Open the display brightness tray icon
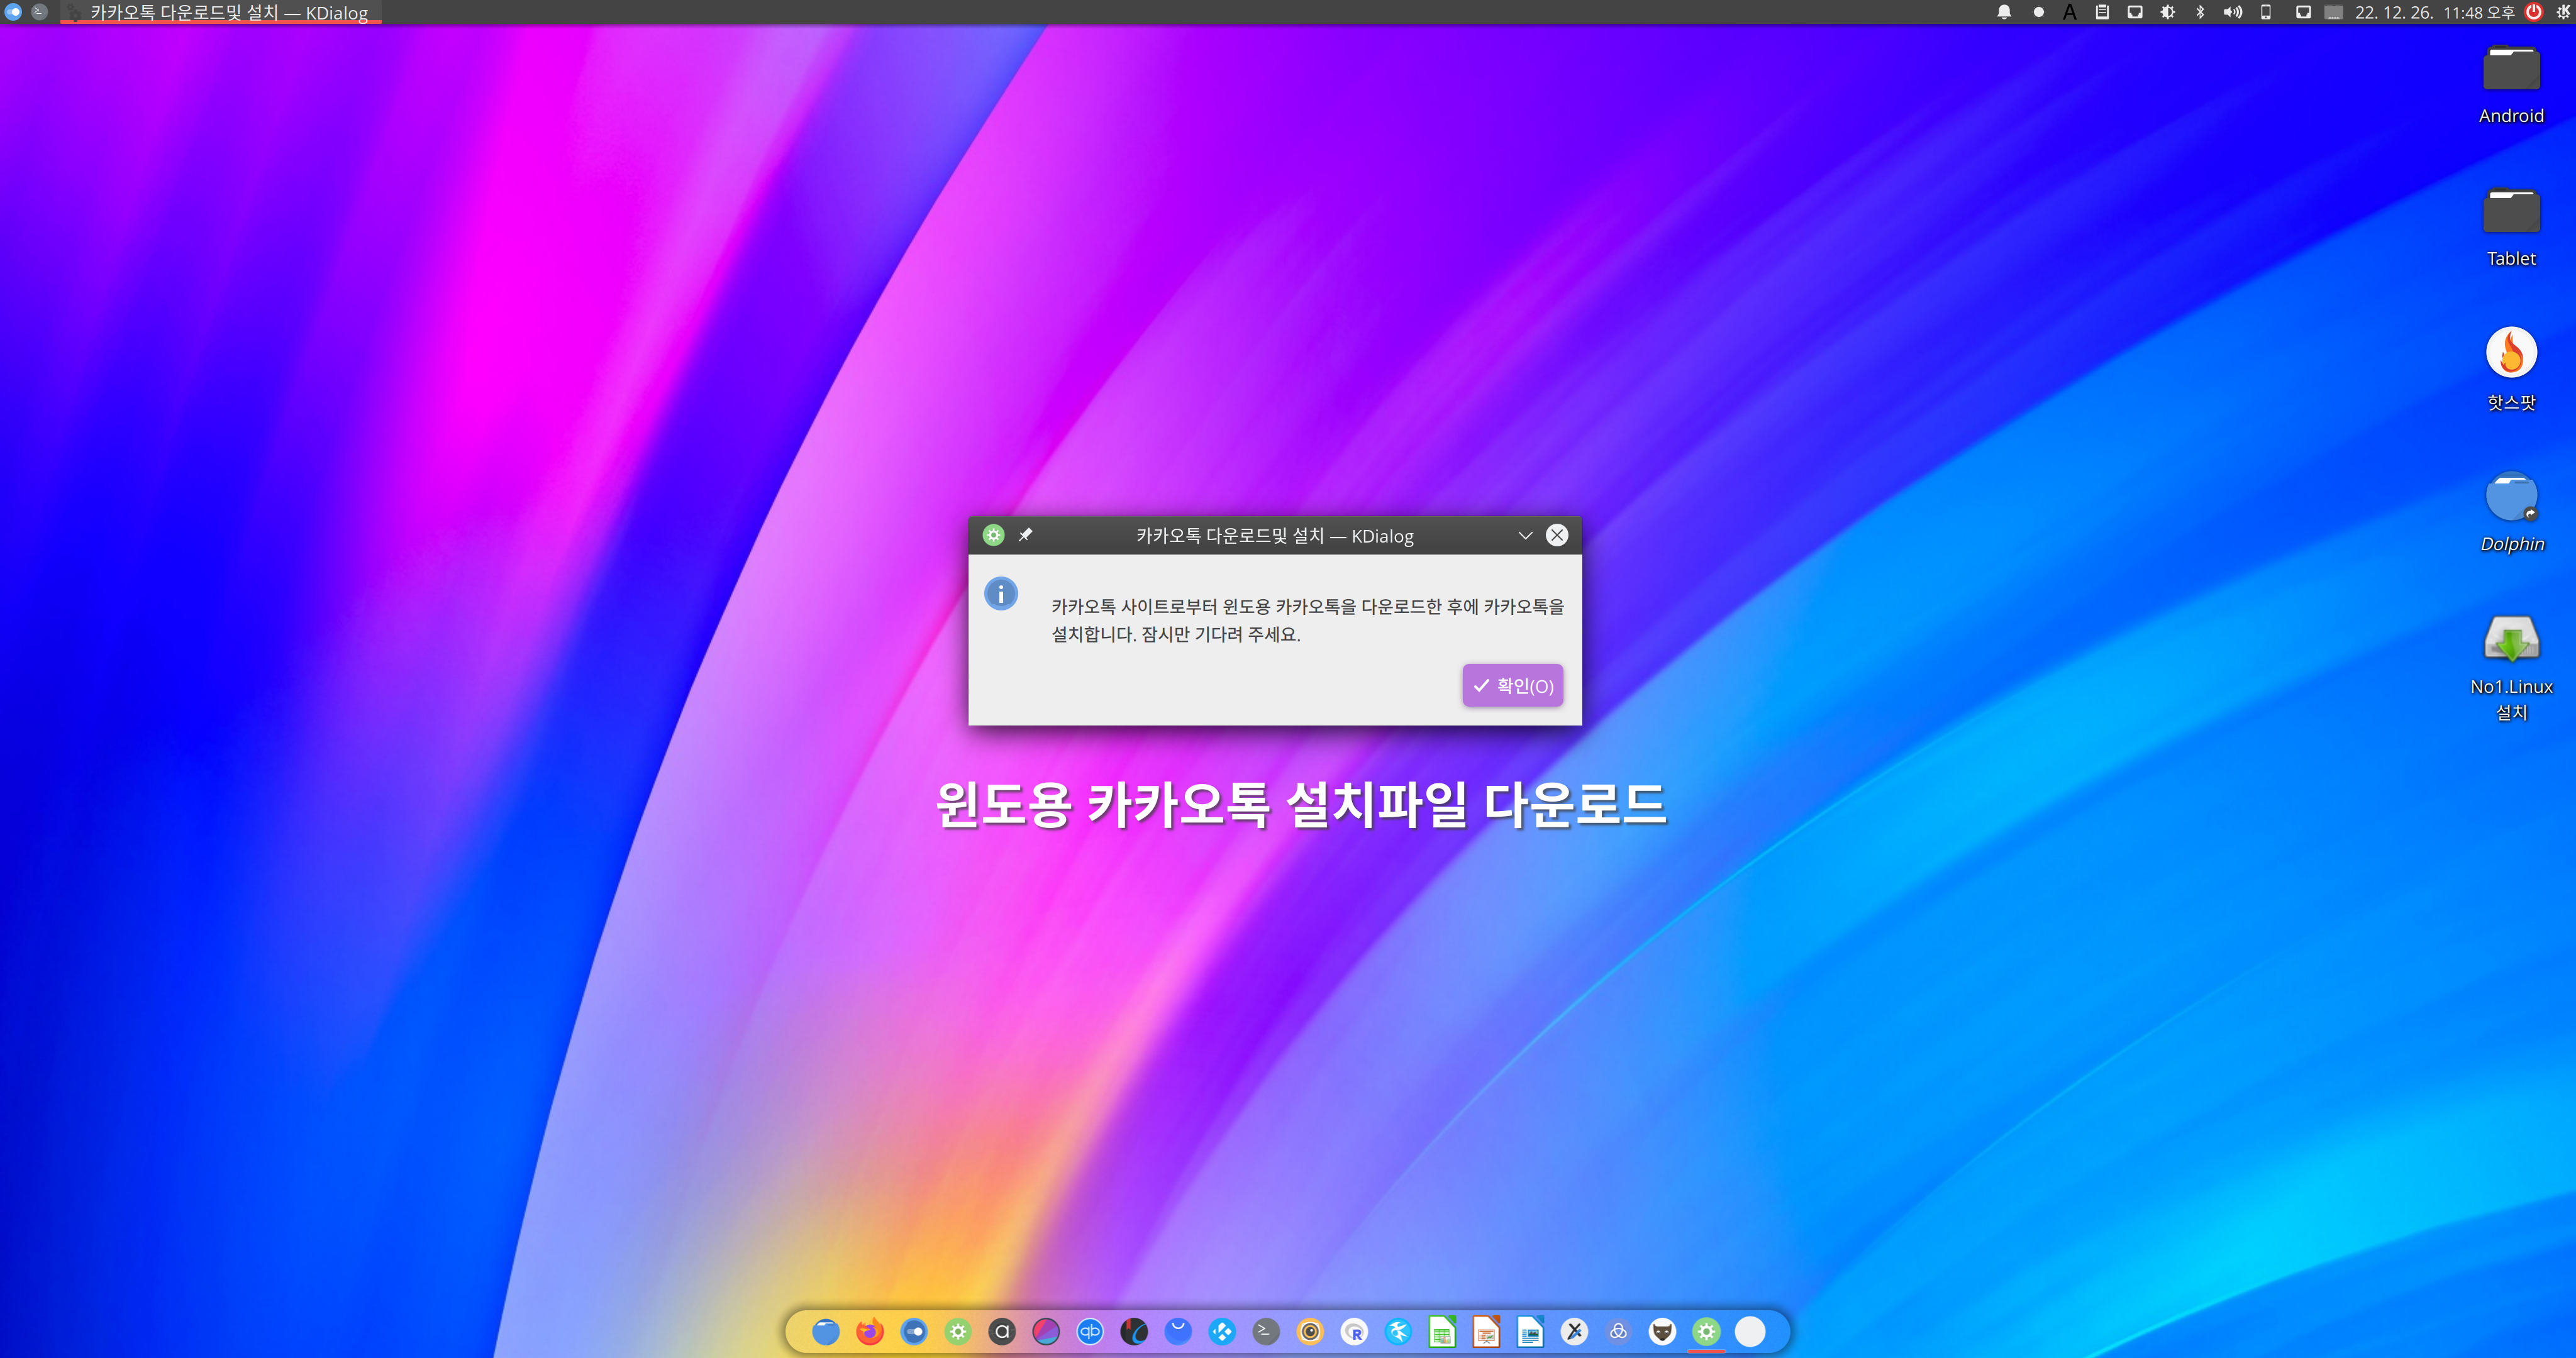Viewport: 2576px width, 1358px height. pos(2167,12)
